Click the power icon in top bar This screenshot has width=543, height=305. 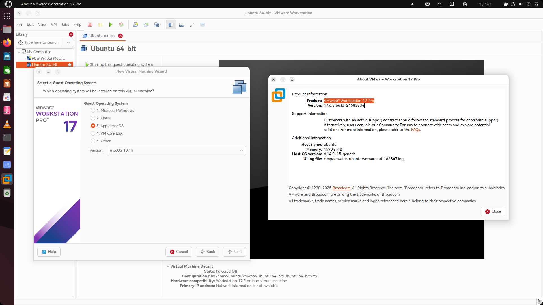[529, 4]
